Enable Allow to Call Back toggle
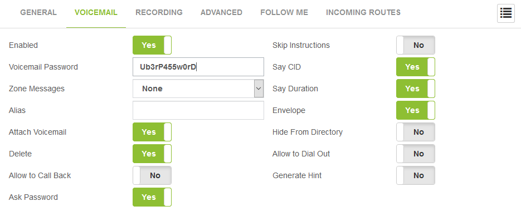This screenshot has width=521, height=211. click(152, 175)
